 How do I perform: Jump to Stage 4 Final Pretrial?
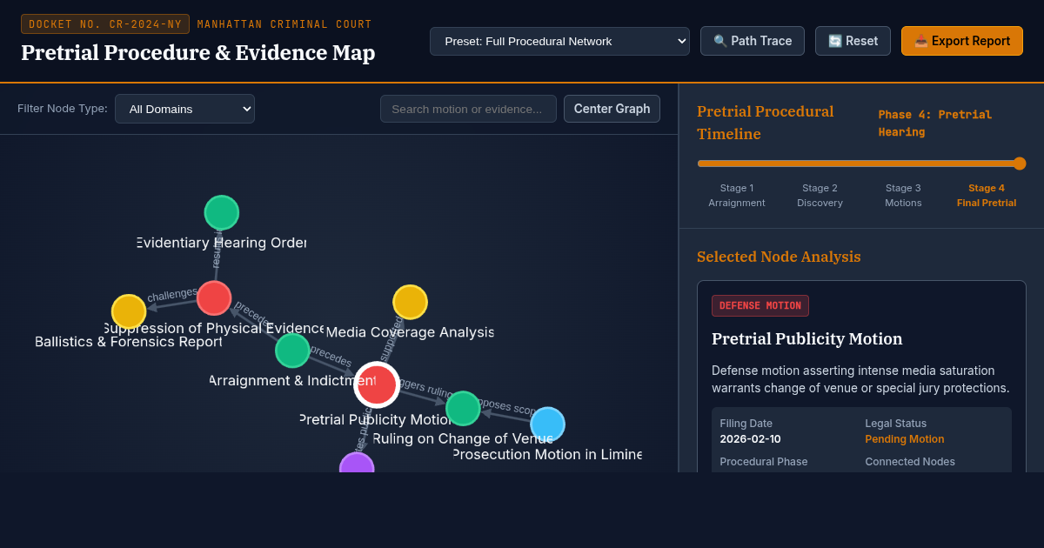(x=987, y=195)
